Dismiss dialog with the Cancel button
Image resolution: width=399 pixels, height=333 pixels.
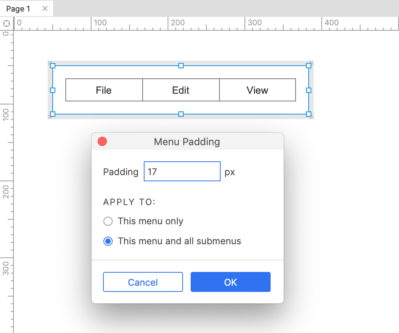143,282
